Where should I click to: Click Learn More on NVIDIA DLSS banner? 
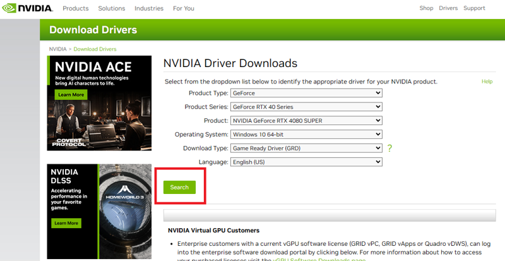coord(66,223)
